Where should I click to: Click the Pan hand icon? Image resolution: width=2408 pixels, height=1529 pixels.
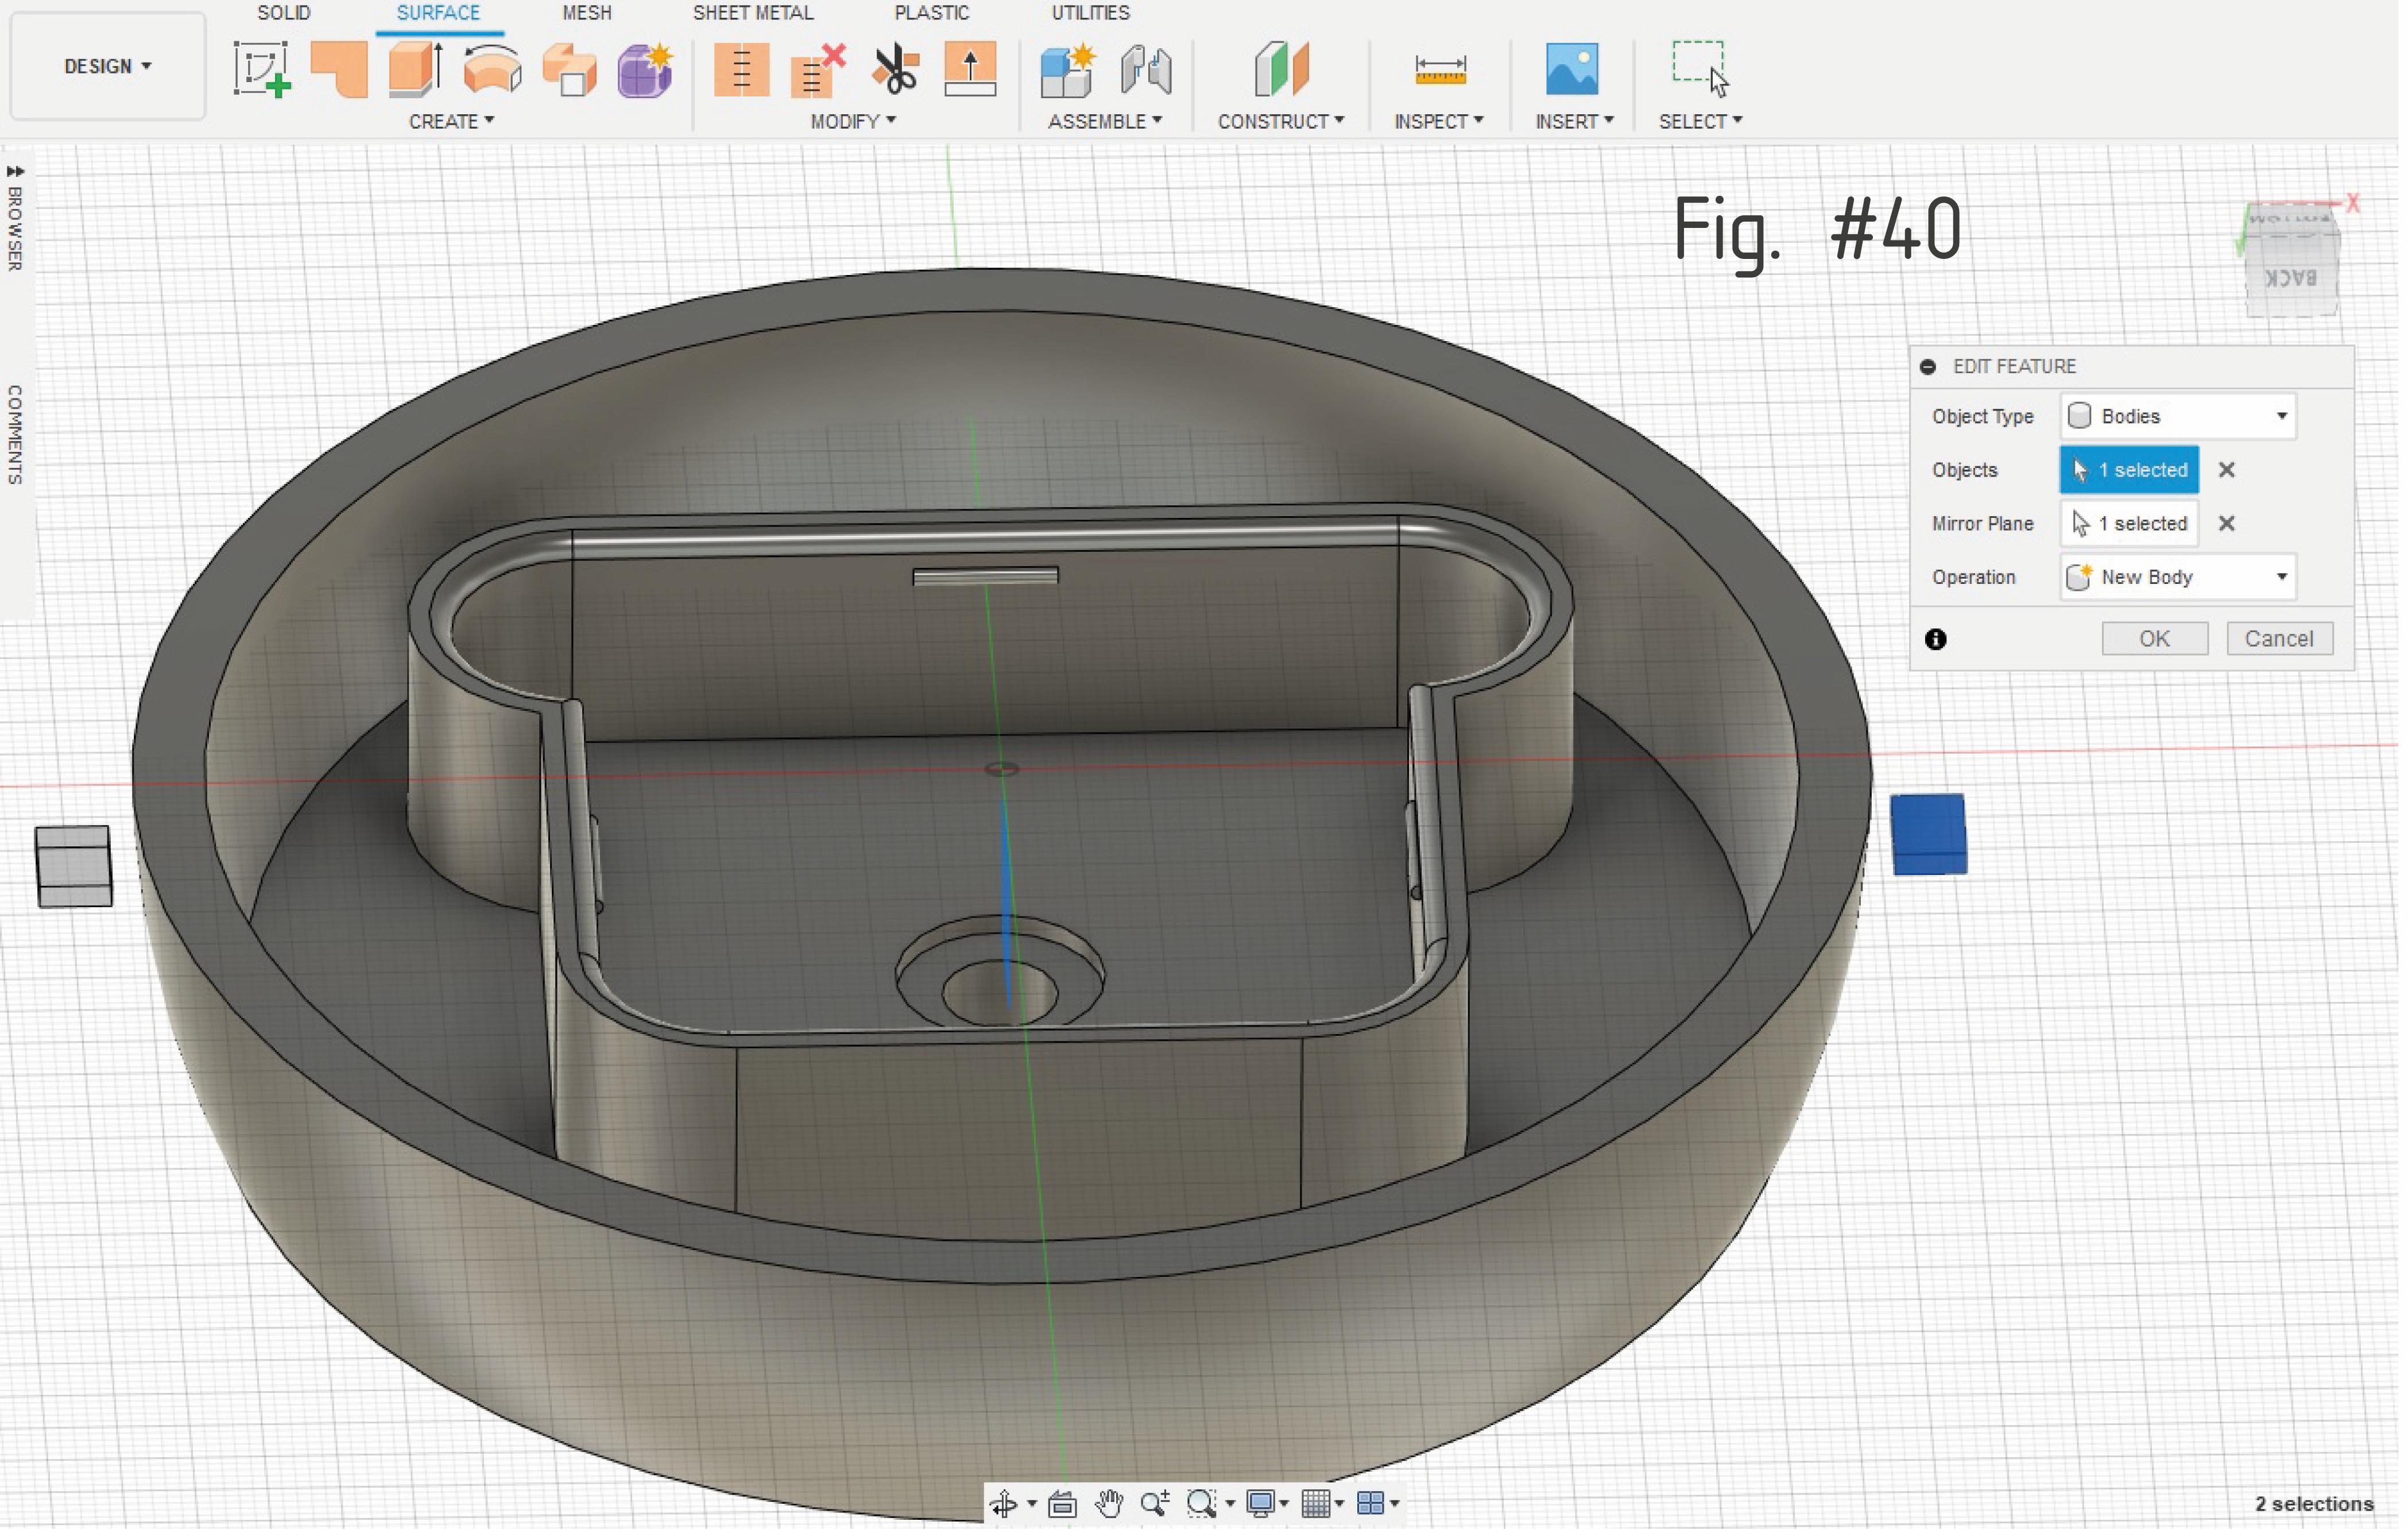pyautogui.click(x=1109, y=1504)
